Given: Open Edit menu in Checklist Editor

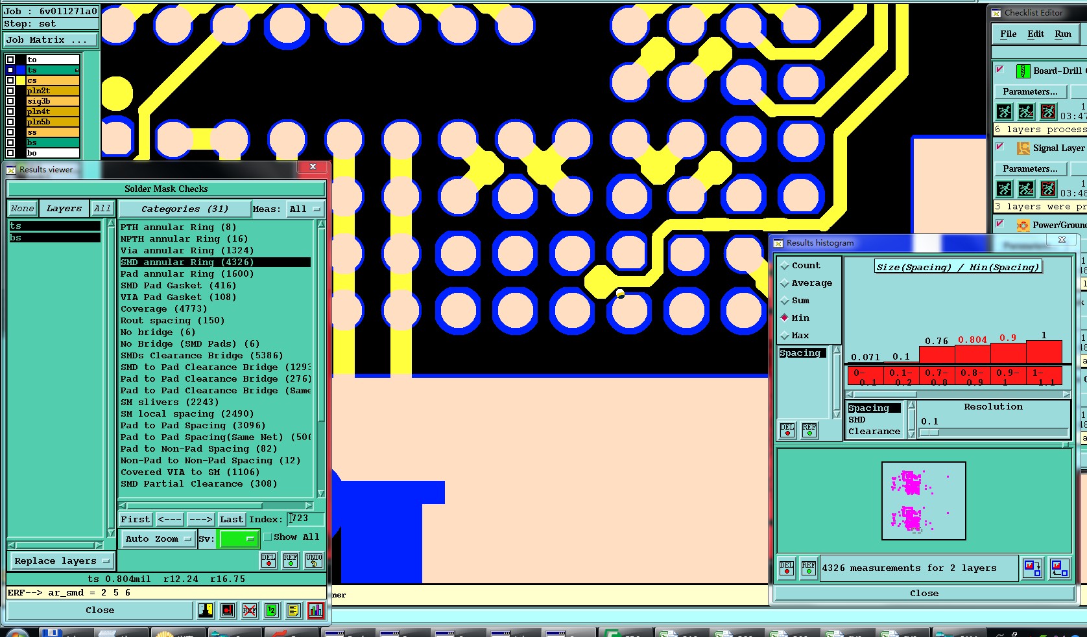Looking at the screenshot, I should (x=1036, y=34).
